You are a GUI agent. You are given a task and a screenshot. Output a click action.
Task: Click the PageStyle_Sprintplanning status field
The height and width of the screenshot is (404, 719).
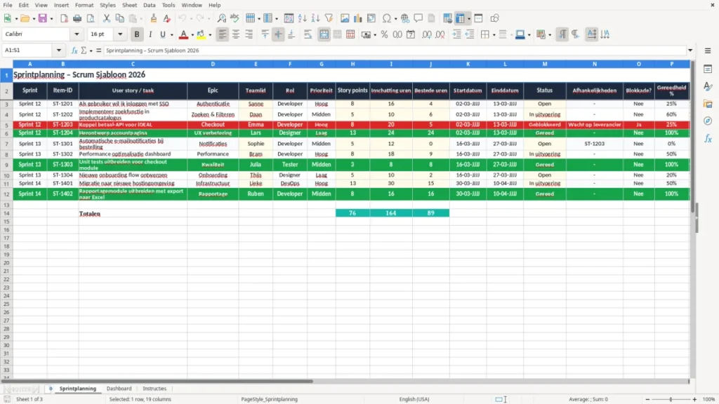click(x=269, y=399)
